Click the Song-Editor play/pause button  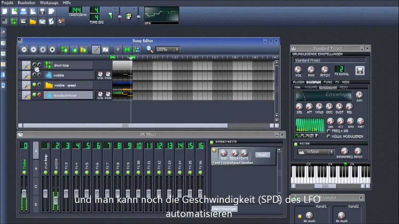point(24,49)
